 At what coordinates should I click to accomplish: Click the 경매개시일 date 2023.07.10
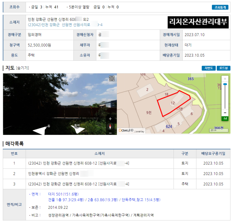click(194, 35)
